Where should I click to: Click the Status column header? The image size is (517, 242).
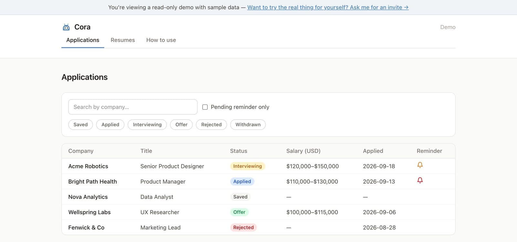[x=238, y=151]
